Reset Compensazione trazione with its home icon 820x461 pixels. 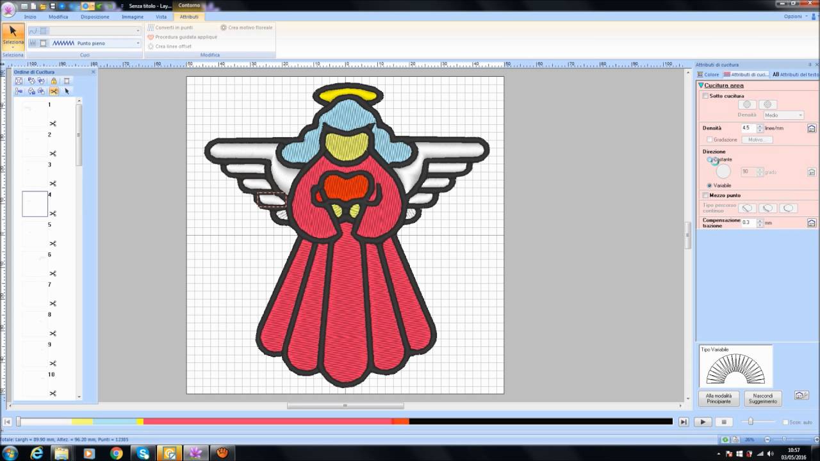(811, 223)
